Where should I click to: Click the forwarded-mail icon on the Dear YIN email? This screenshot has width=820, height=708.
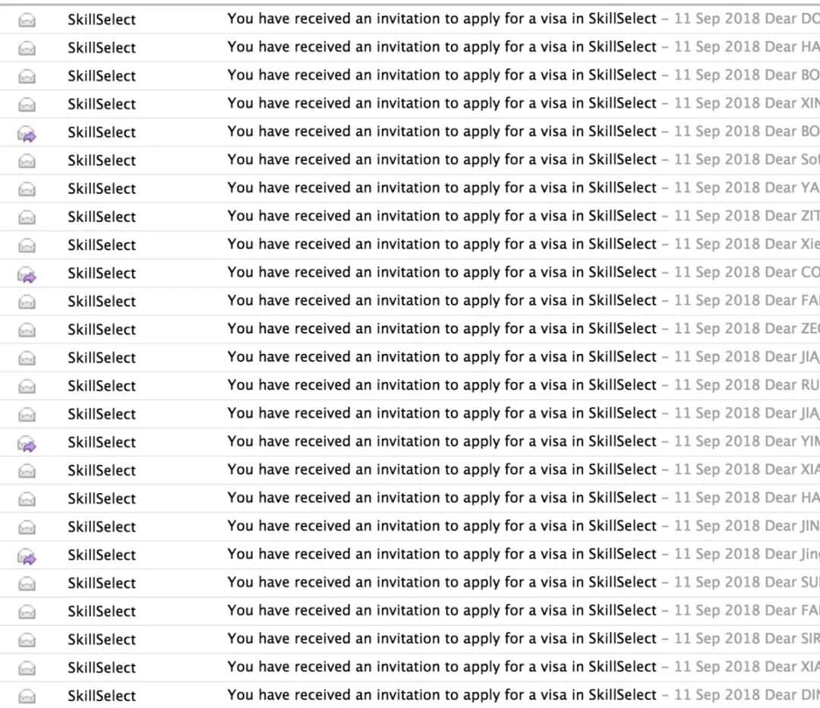pyautogui.click(x=27, y=444)
